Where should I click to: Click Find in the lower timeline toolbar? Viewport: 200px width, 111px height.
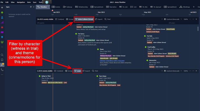point(95,71)
